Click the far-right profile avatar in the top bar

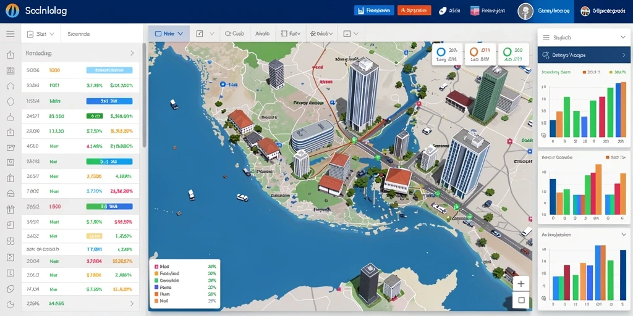585,11
